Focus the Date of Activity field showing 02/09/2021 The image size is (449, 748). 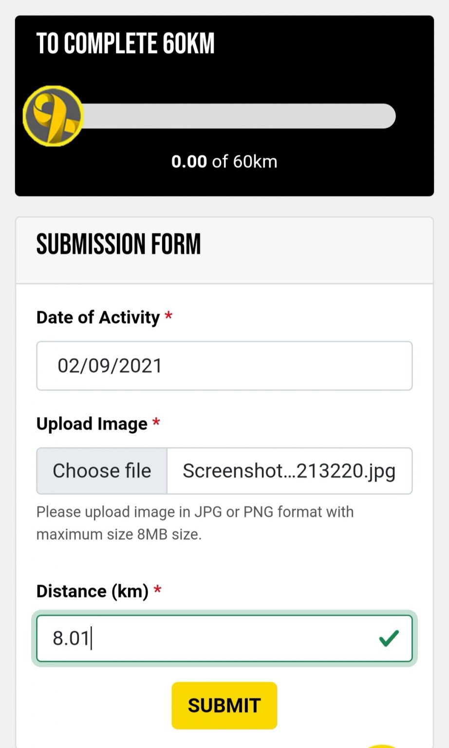point(224,366)
